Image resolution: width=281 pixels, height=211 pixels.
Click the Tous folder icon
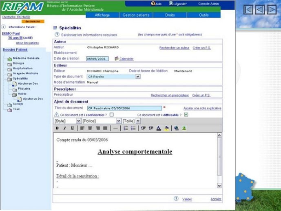[x=9, y=110]
